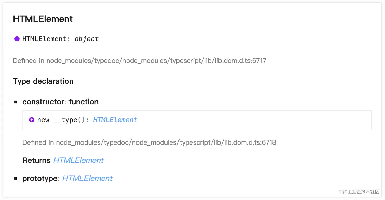Click the "constructor" property name
Image resolution: width=385 pixels, height=200 pixels.
[43, 102]
